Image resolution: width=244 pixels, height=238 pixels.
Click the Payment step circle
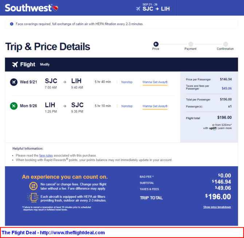[x=190, y=44]
